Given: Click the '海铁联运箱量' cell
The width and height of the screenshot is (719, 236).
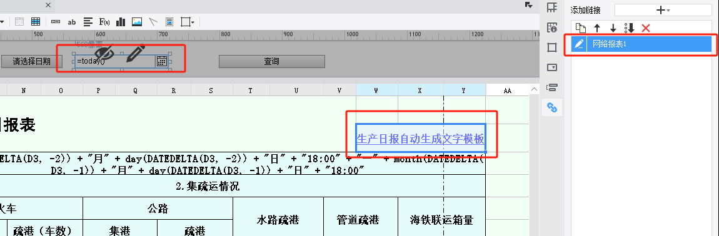Looking at the screenshot, I should click(441, 220).
